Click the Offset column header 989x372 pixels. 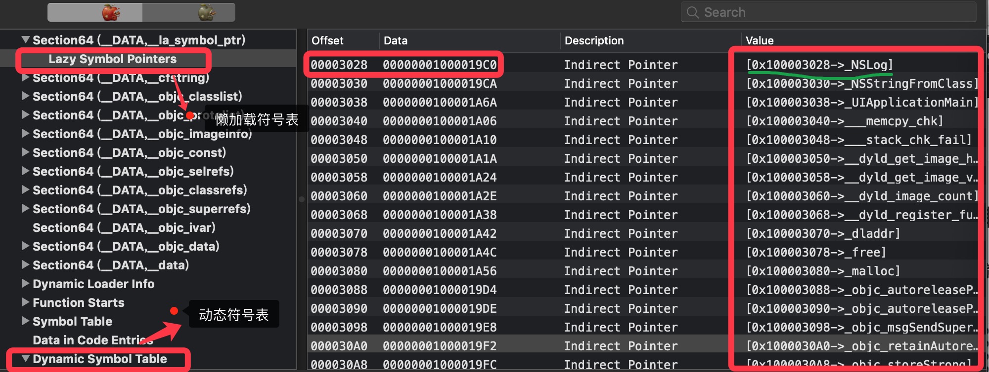[327, 40]
